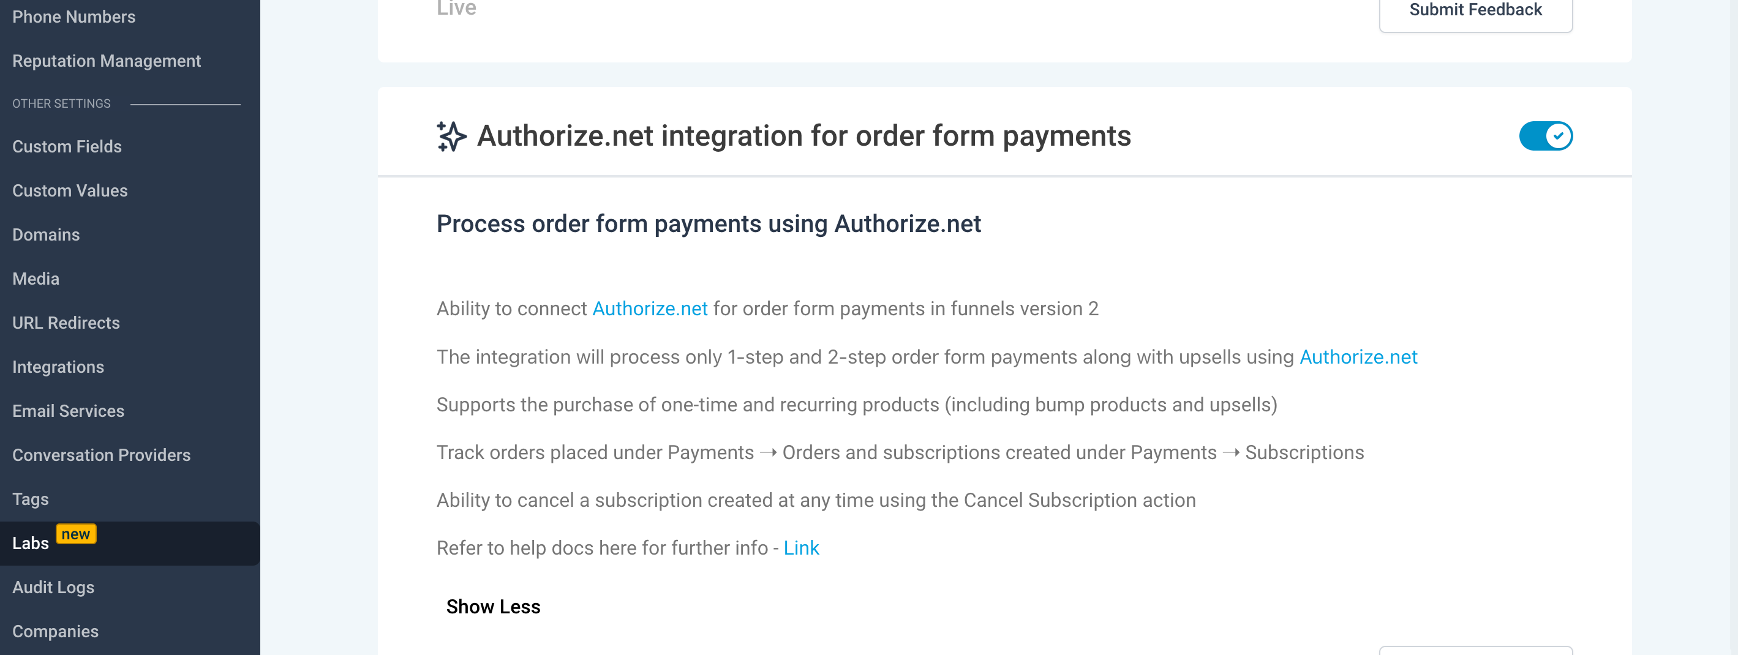This screenshot has width=1738, height=655.
Task: Open the help docs Link
Action: click(x=801, y=548)
